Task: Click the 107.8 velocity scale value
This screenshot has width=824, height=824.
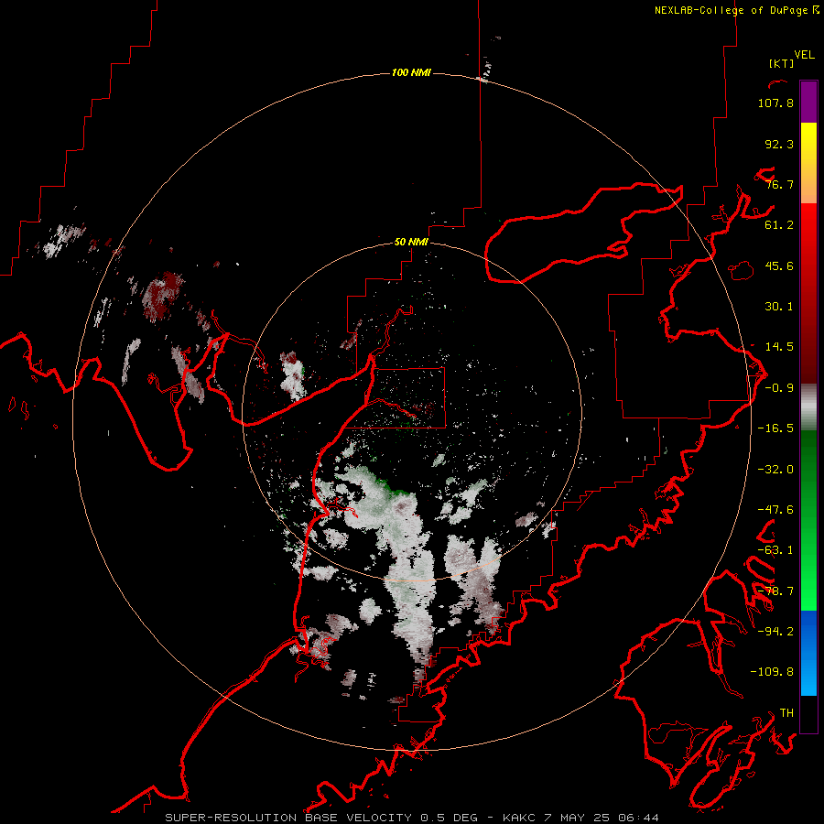Action: point(775,103)
